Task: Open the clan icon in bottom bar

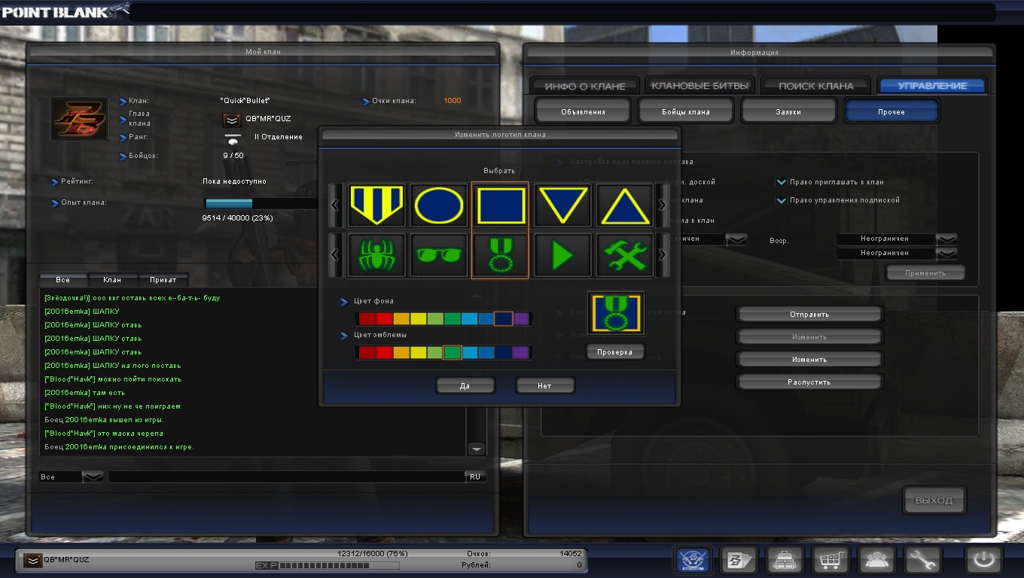Action: tap(693, 561)
